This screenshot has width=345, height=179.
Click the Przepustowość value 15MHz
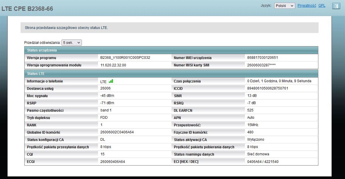[x=253, y=125]
